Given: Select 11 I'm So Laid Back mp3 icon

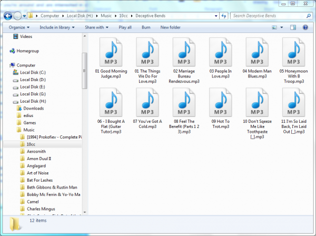Looking at the screenshot, I should pos(294,102).
